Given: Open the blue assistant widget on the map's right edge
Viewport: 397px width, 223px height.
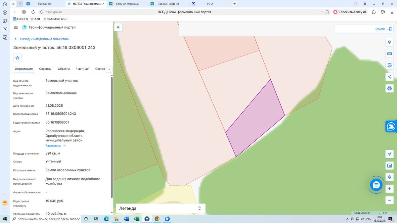Looking at the screenshot, I should point(391,126).
